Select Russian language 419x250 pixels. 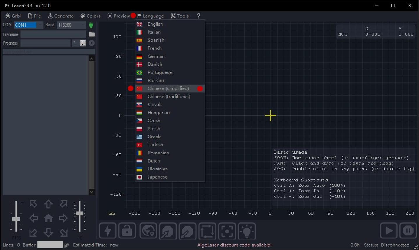(x=170, y=81)
